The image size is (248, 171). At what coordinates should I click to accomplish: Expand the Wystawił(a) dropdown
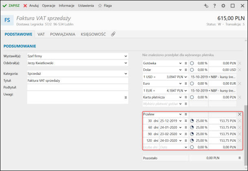click(x=125, y=56)
